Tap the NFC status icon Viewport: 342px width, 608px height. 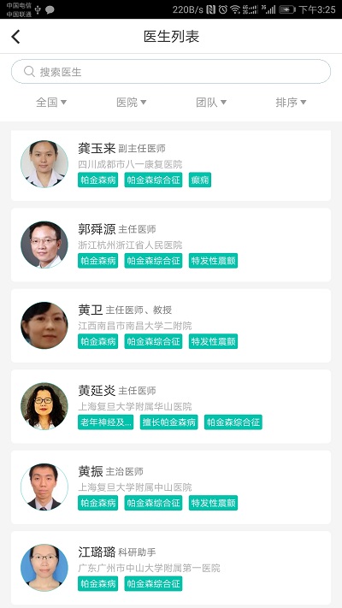(210, 9)
